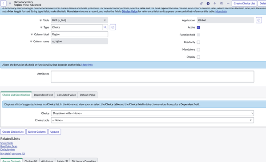This screenshot has height=162, width=266.
Task: Expand the Choice dropdown list
Action: pos(152,113)
